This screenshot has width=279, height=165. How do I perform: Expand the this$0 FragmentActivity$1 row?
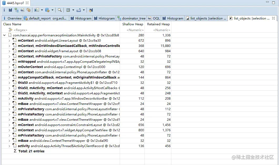click(x=9, y=83)
